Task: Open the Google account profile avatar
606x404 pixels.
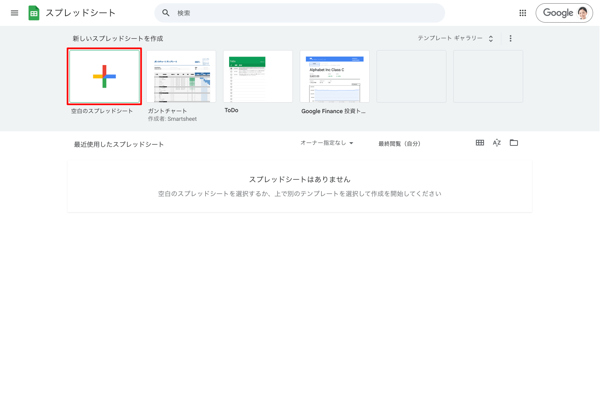Action: coord(583,13)
